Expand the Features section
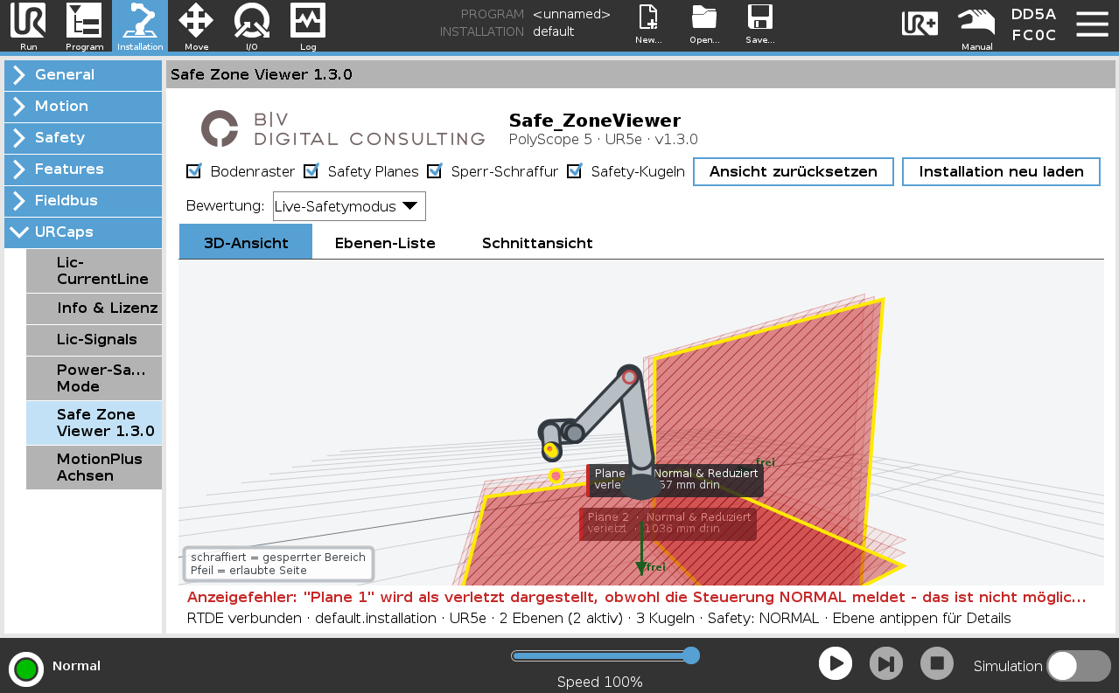1119x693 pixels. coord(83,170)
